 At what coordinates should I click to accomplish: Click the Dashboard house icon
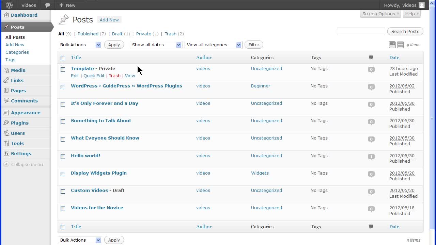(6, 15)
